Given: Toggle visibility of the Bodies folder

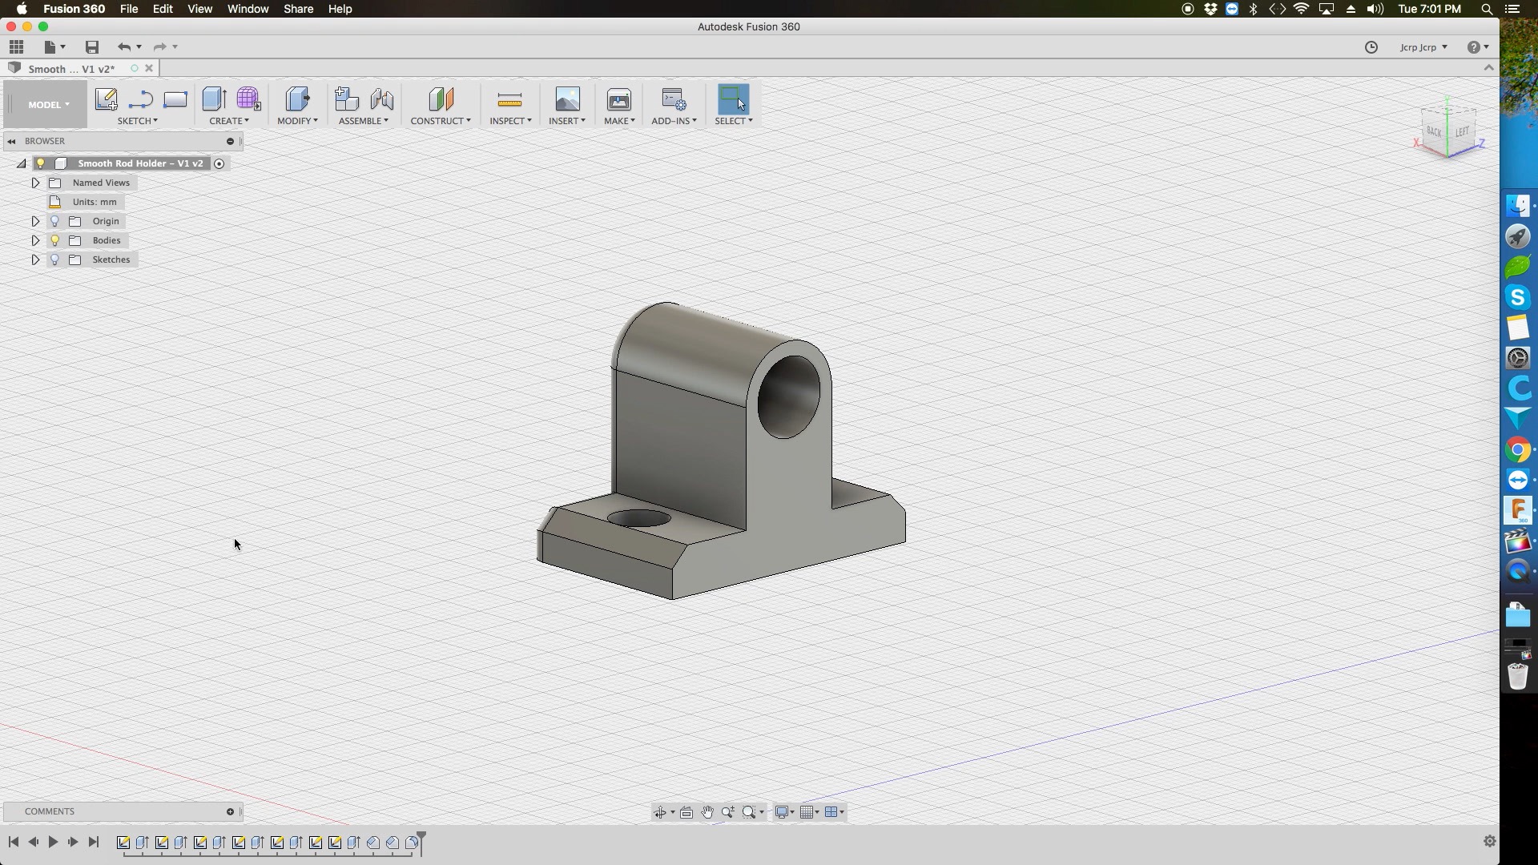Looking at the screenshot, I should click(54, 240).
